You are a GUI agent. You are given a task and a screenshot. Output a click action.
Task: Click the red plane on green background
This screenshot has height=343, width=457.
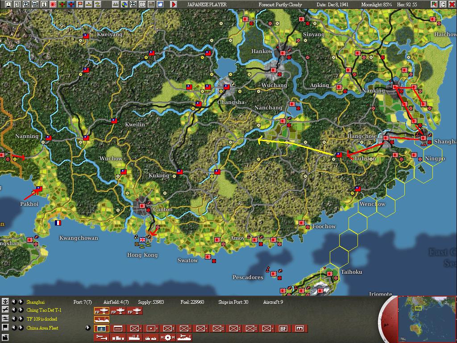click(x=62, y=4)
